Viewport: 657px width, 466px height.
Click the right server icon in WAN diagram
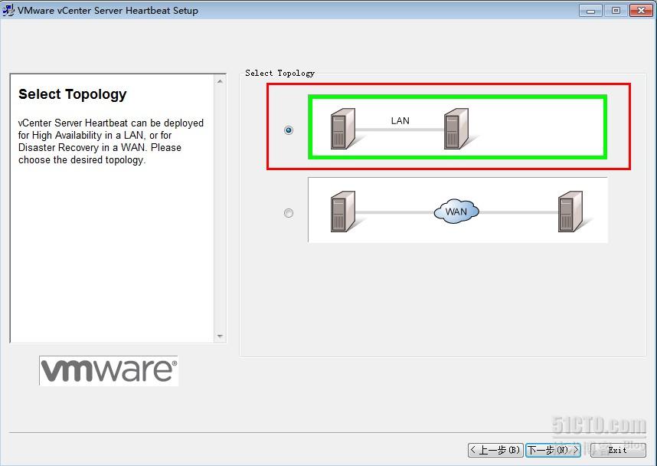tap(570, 212)
